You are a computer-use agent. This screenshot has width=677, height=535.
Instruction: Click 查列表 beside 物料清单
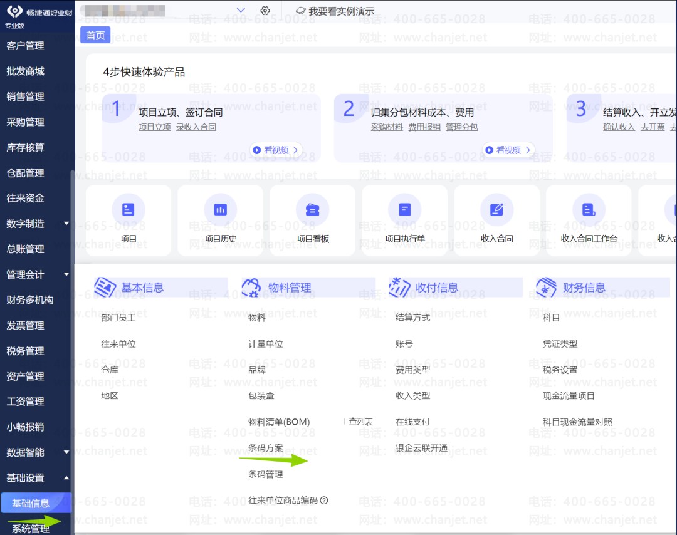click(x=360, y=422)
